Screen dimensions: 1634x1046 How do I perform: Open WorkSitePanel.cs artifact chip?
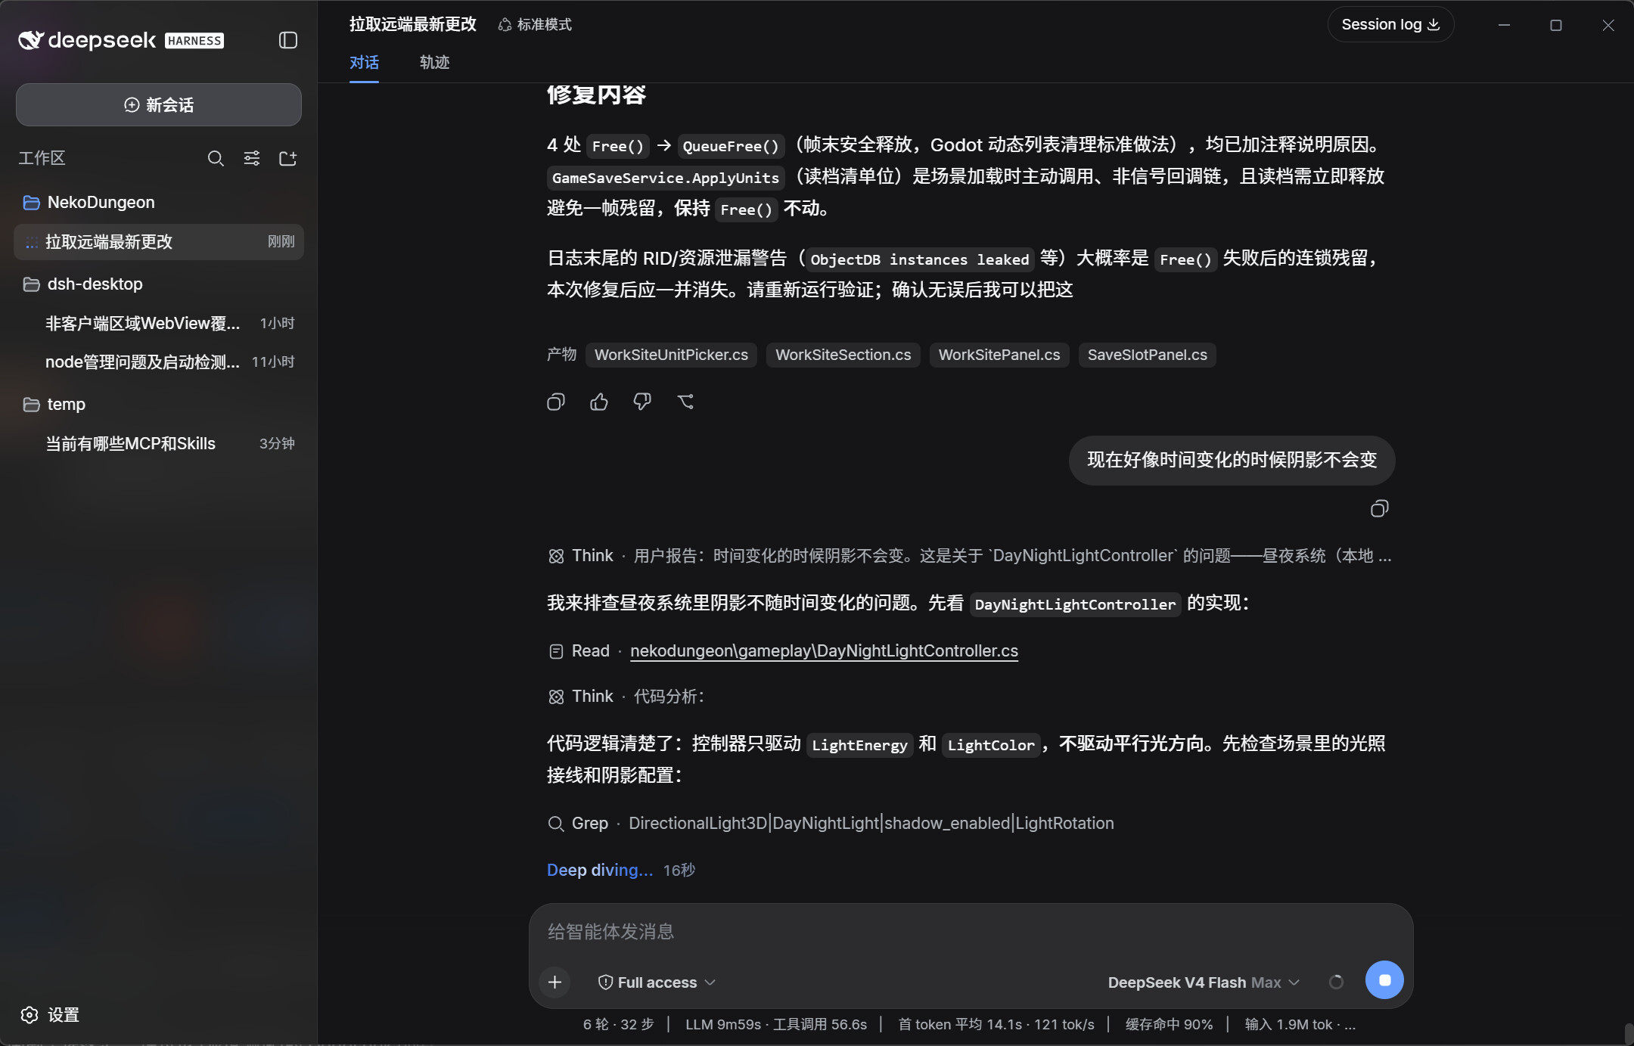(x=999, y=355)
